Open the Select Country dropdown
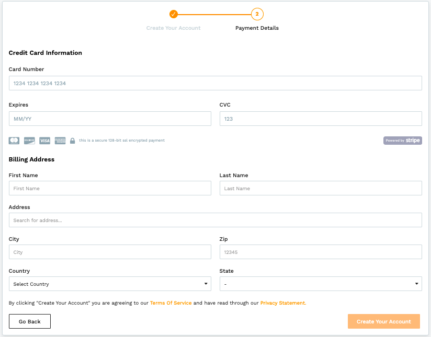 pyautogui.click(x=110, y=284)
